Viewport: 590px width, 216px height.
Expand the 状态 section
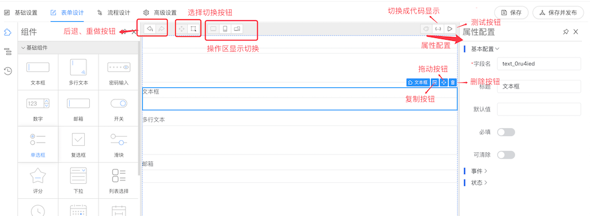click(x=479, y=183)
